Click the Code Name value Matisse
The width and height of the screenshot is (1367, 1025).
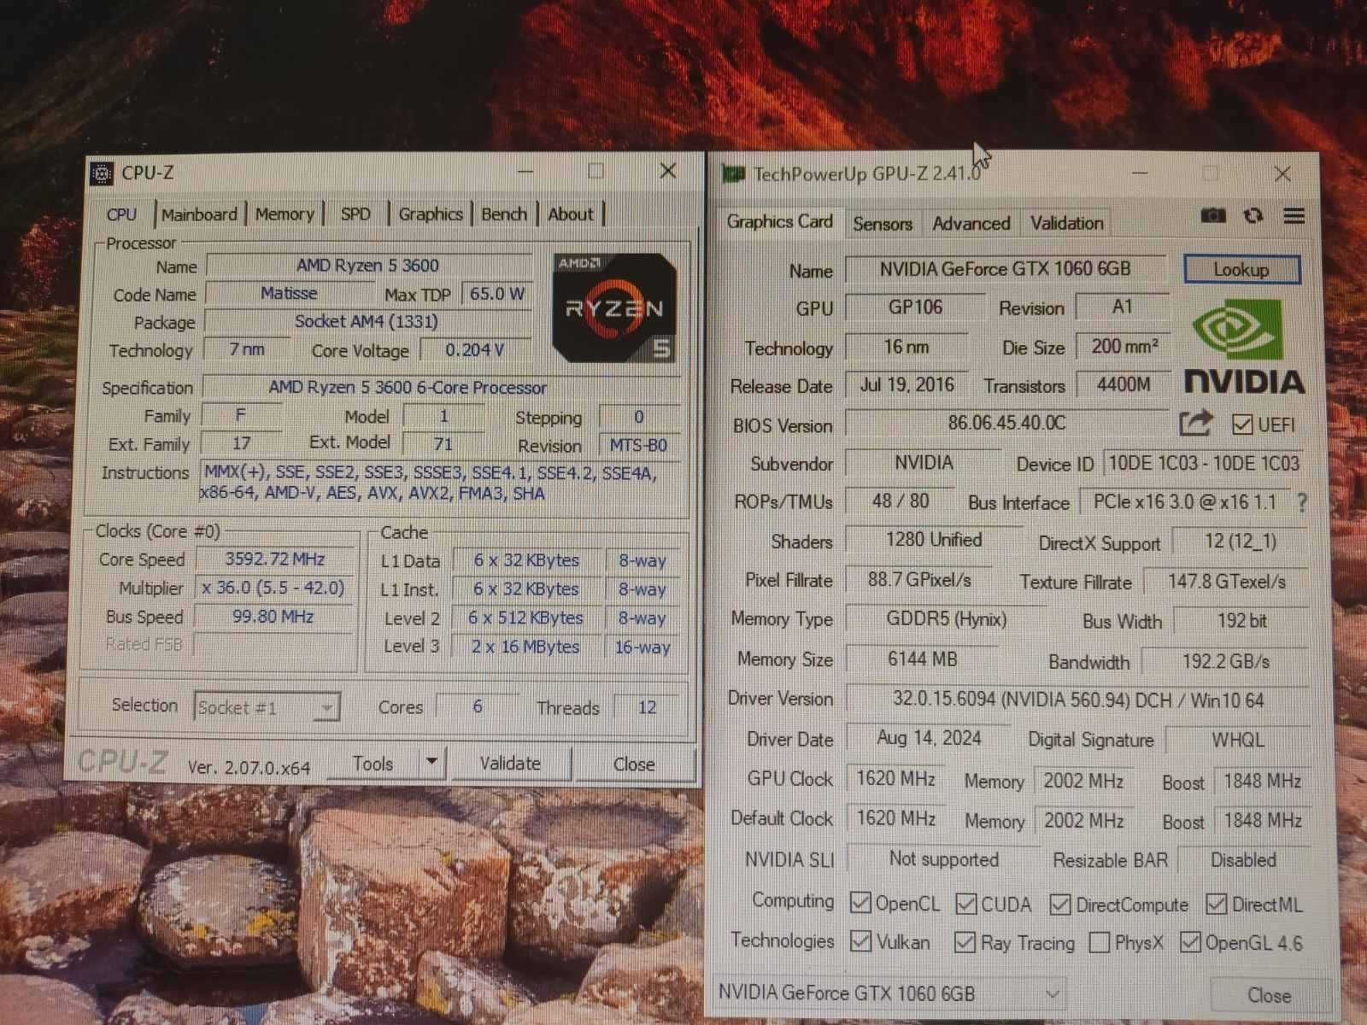289,293
